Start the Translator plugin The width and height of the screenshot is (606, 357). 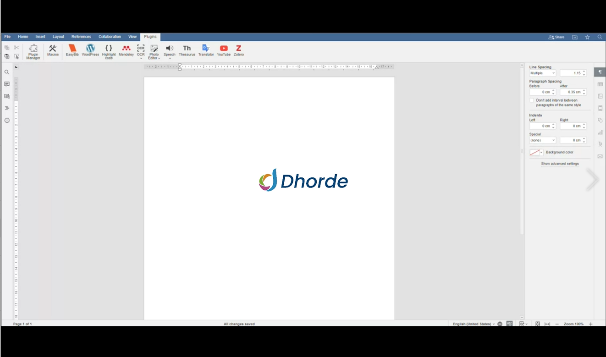pyautogui.click(x=206, y=50)
